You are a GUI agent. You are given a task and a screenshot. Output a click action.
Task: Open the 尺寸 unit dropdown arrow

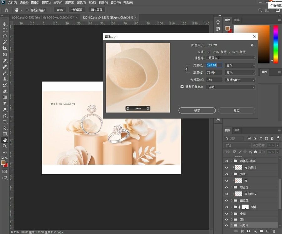209,52
